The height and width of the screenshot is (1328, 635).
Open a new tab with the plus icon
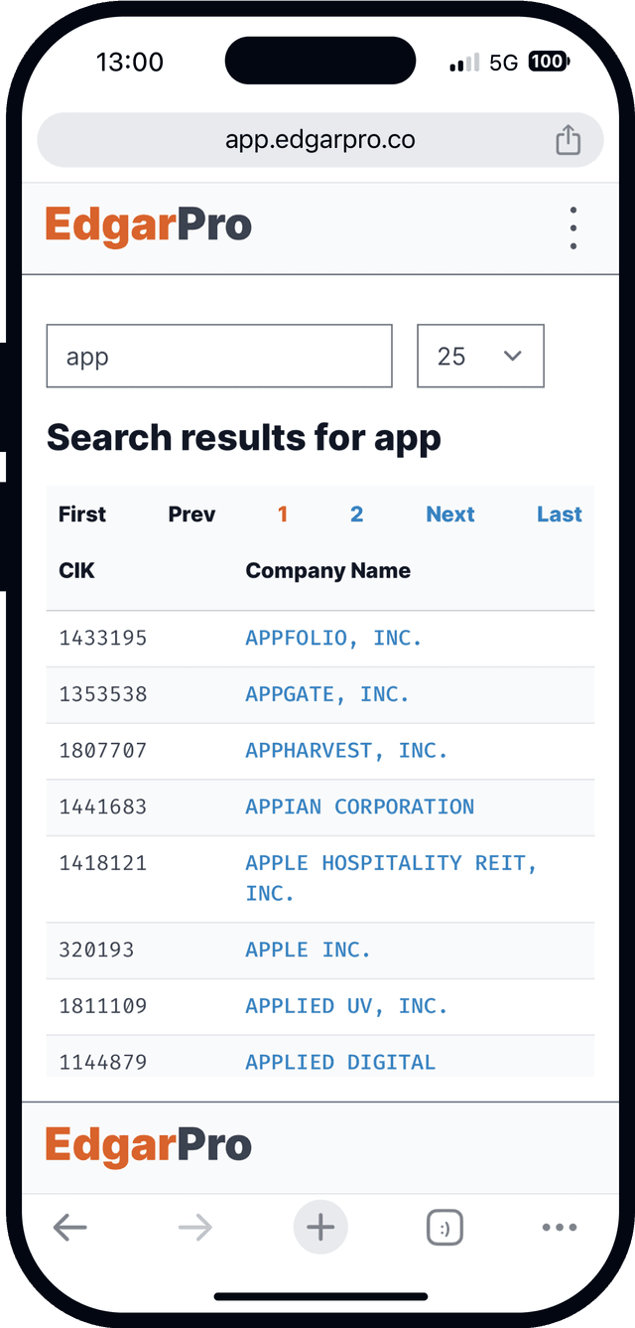(320, 1227)
